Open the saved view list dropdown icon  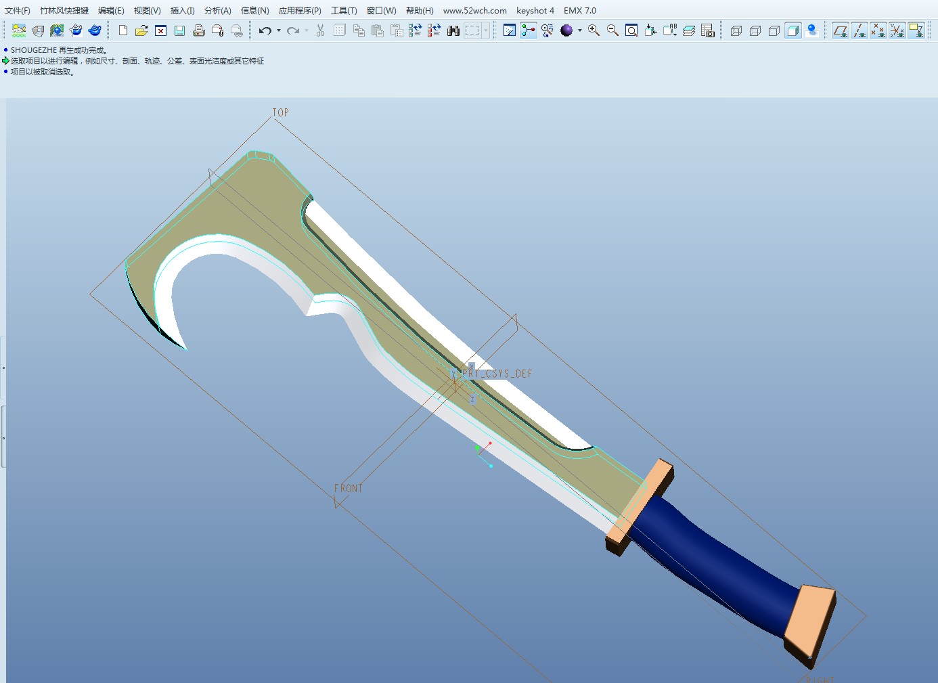[x=670, y=30]
